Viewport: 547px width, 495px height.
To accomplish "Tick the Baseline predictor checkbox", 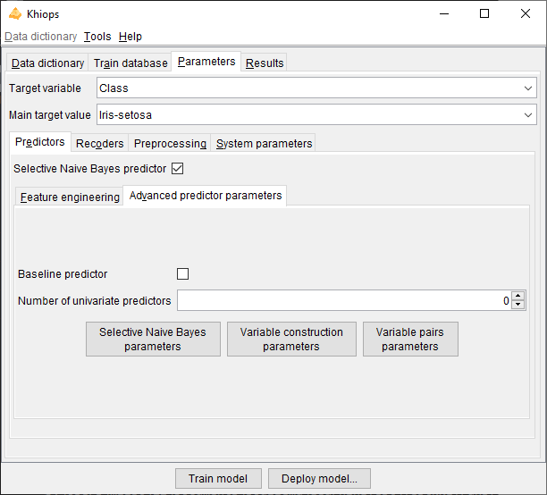I will (x=183, y=274).
